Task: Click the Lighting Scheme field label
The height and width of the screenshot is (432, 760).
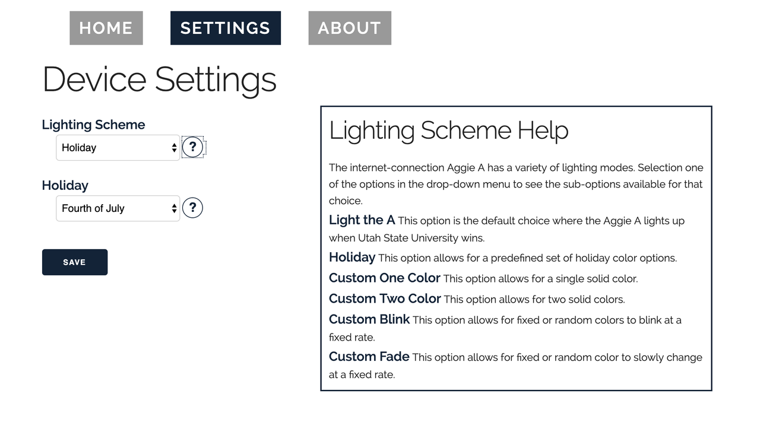Action: 93,125
